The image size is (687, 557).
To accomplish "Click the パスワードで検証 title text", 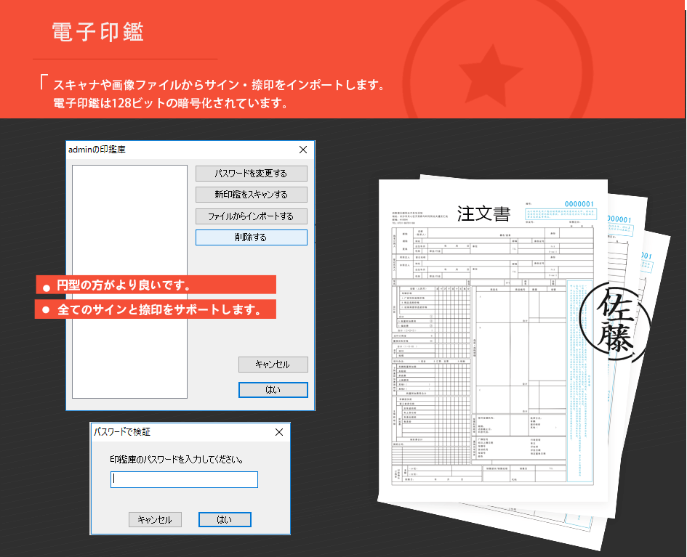I will (122, 432).
